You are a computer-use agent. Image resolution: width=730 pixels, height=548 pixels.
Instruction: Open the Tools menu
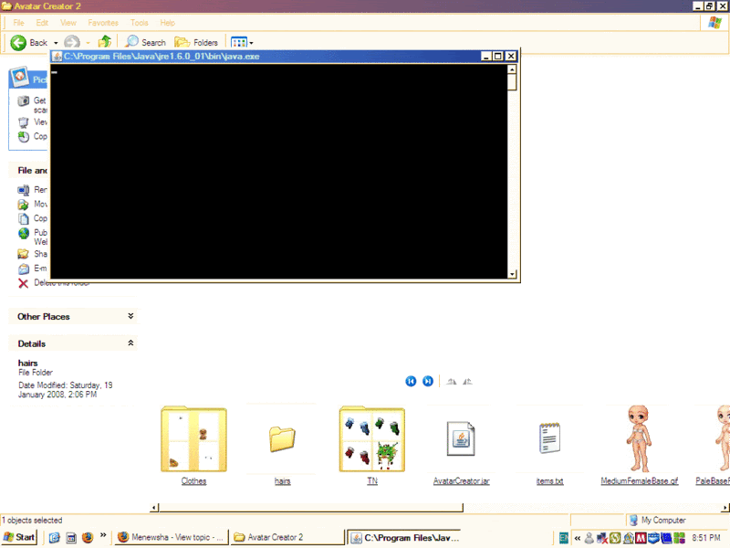140,22
